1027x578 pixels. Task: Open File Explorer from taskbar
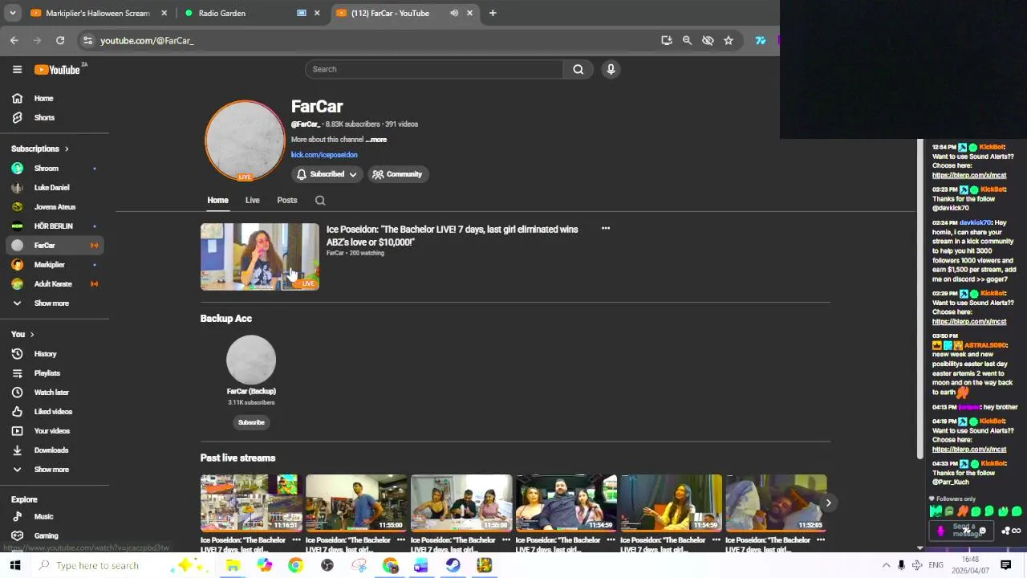click(x=233, y=566)
